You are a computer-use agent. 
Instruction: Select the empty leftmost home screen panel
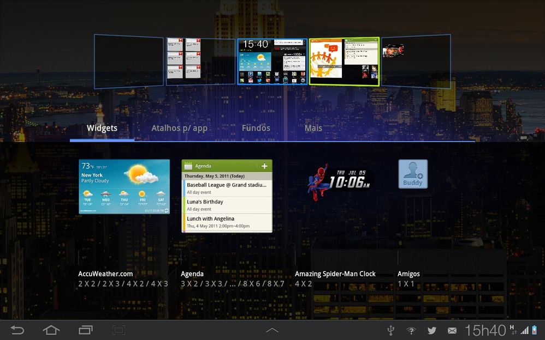point(129,60)
